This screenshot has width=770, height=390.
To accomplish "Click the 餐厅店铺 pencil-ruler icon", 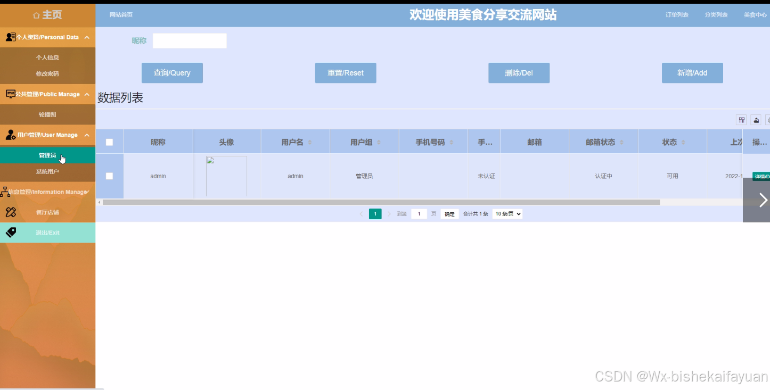I will 11,212.
